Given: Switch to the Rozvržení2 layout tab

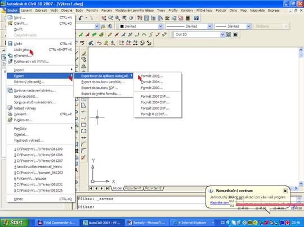Looking at the screenshot, I should [x=153, y=188].
